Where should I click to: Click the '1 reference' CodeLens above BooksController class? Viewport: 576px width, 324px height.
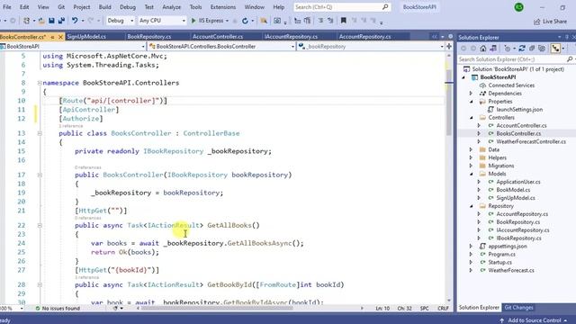point(70,126)
